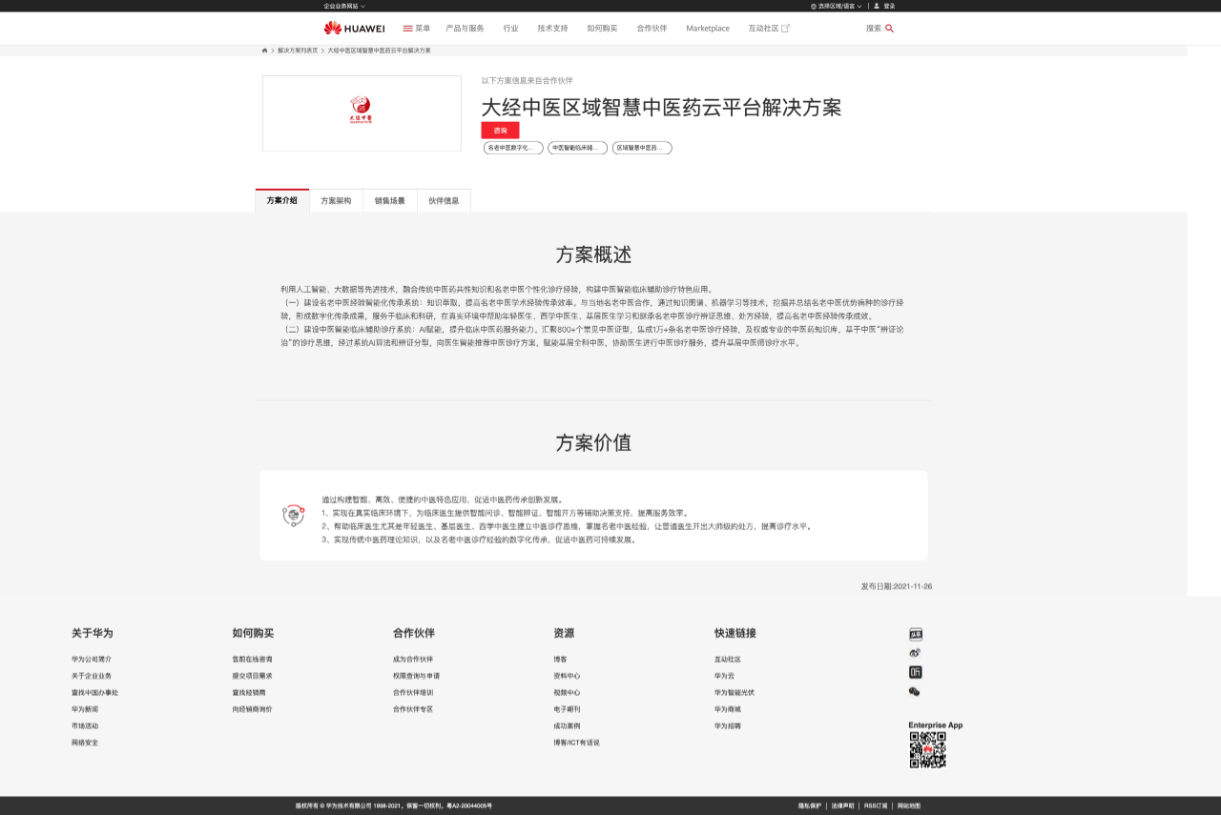Click the 名老中医数字化 tag
Image resolution: width=1221 pixels, height=815 pixels.
pyautogui.click(x=513, y=148)
